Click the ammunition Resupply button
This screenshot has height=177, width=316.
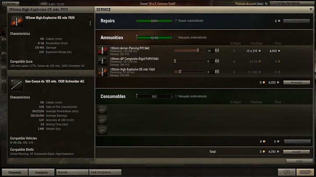297,82
